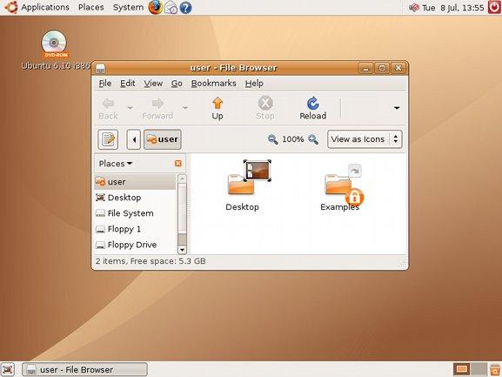Select File System in Places sidebar

(135, 213)
